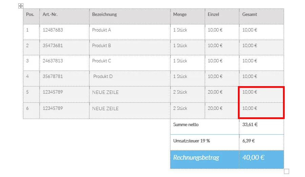305x177 pixels.
Task: Select the Produkt C description cell
Action: click(x=130, y=63)
